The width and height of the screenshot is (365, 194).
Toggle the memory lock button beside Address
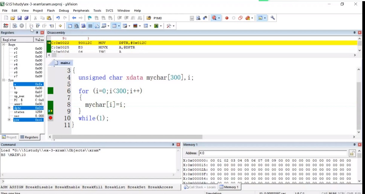pyautogui.click(x=352, y=153)
